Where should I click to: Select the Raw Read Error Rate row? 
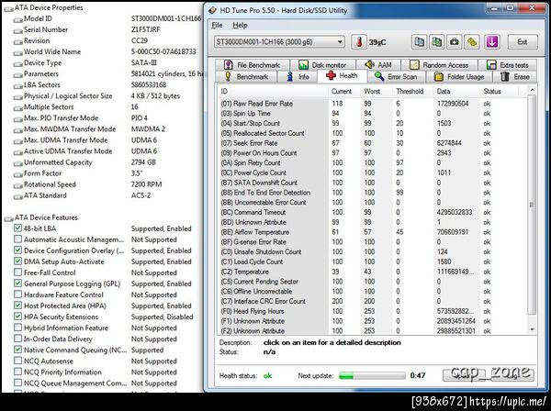(x=373, y=104)
